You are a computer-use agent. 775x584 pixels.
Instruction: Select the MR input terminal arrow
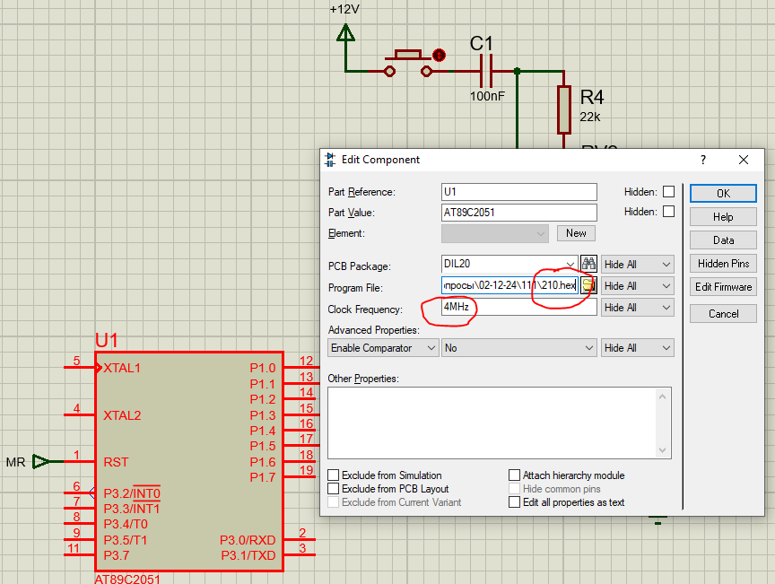click(40, 462)
